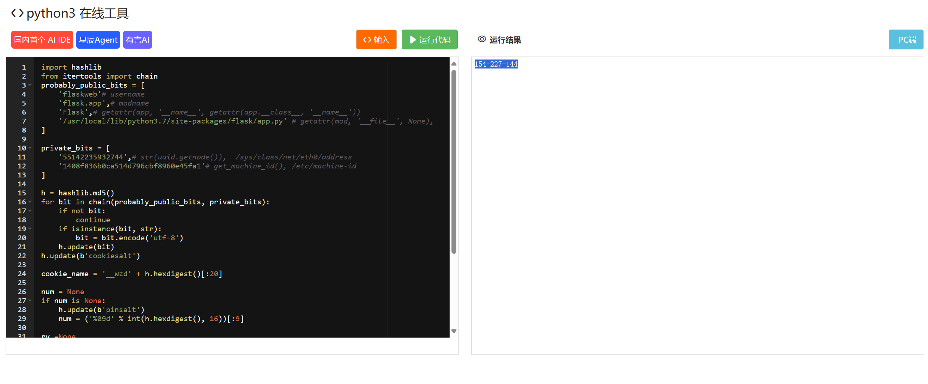
Task: Click 'num = None' on line 26
Action: [62, 292]
